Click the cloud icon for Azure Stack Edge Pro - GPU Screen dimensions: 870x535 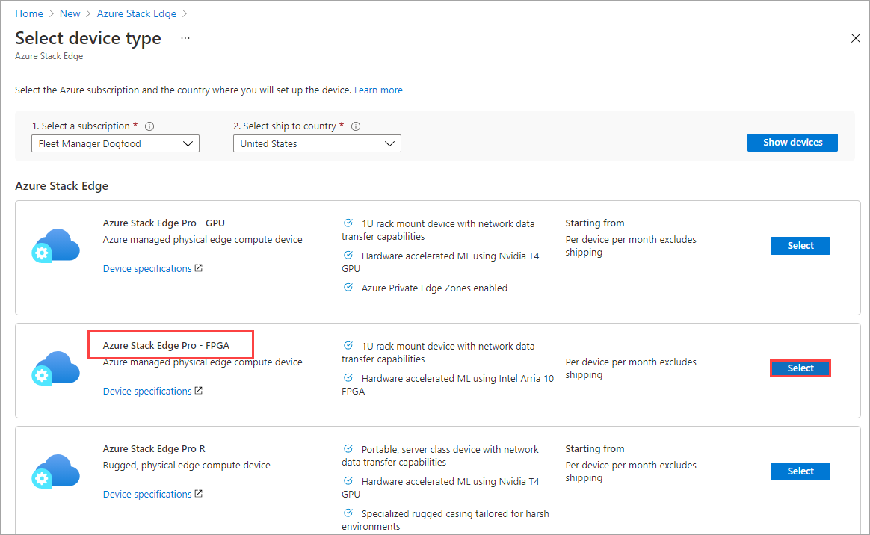[56, 244]
